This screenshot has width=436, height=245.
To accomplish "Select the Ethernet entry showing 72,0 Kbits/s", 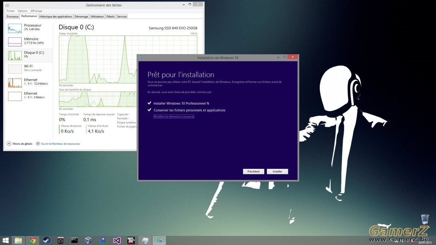I will (29, 82).
